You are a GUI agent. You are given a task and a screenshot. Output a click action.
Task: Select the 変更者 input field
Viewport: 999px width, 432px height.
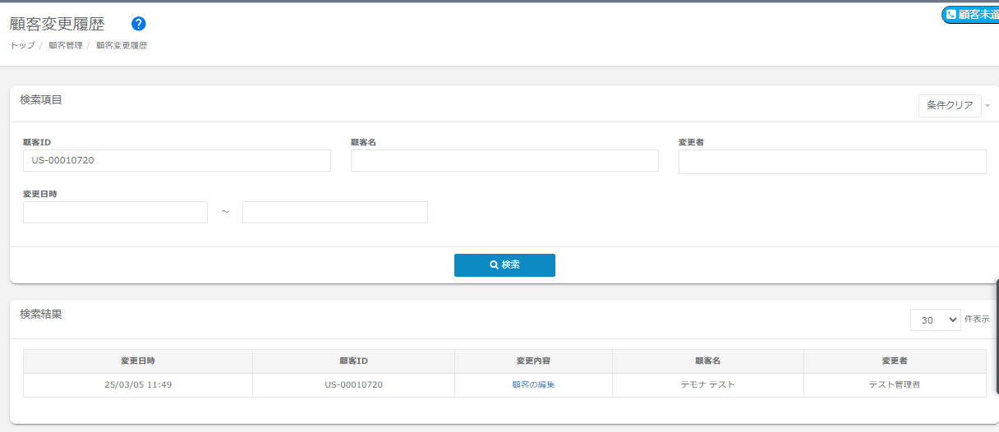(x=831, y=163)
